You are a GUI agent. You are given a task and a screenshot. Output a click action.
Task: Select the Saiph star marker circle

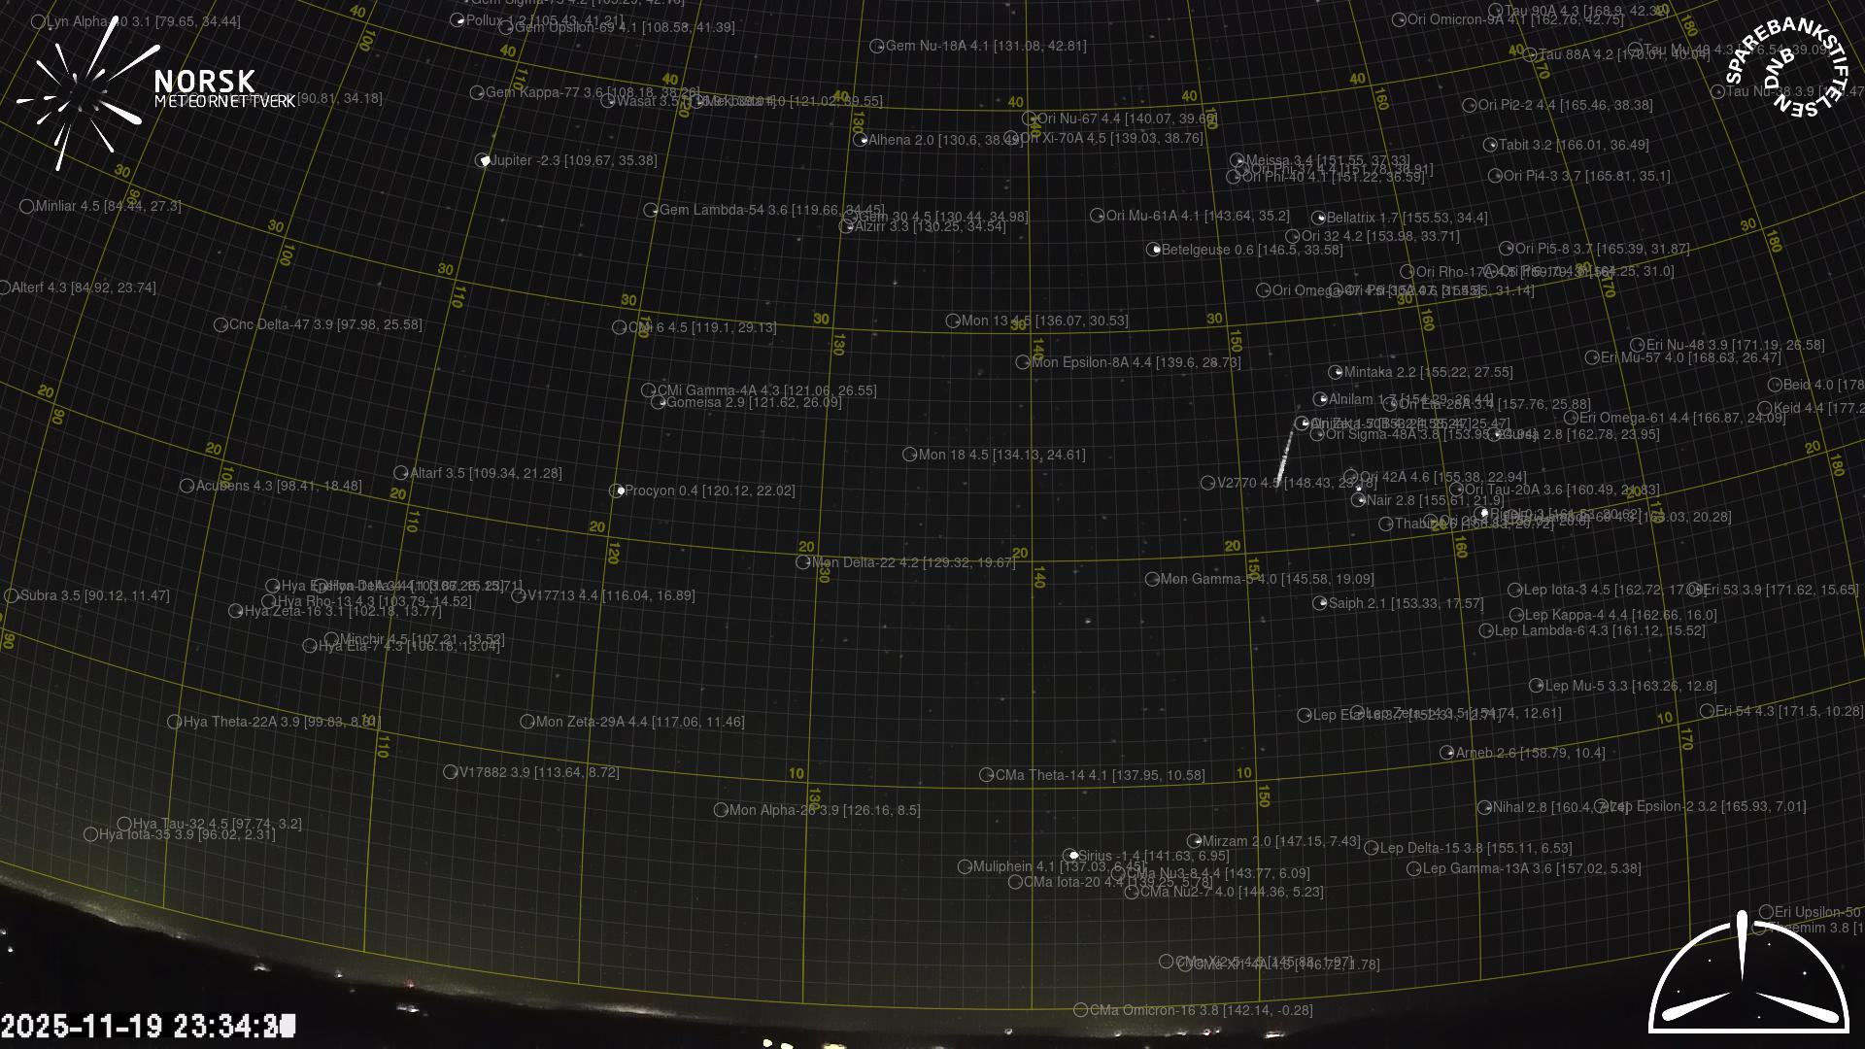pyautogui.click(x=1320, y=603)
